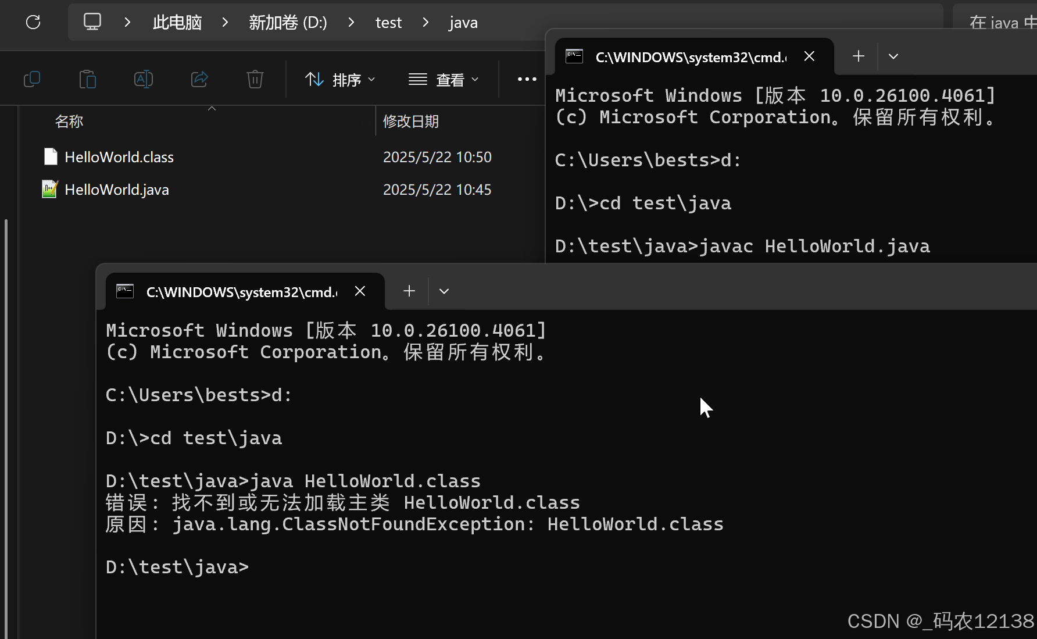Image resolution: width=1037 pixels, height=639 pixels.
Task: Expand the breadcrumb arrow after test
Action: pyautogui.click(x=425, y=22)
